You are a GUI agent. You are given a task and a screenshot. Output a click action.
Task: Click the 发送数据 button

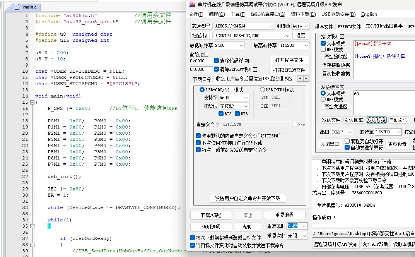(376, 120)
